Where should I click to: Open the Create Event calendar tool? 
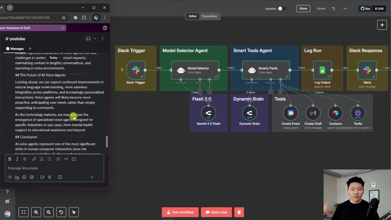(291, 113)
